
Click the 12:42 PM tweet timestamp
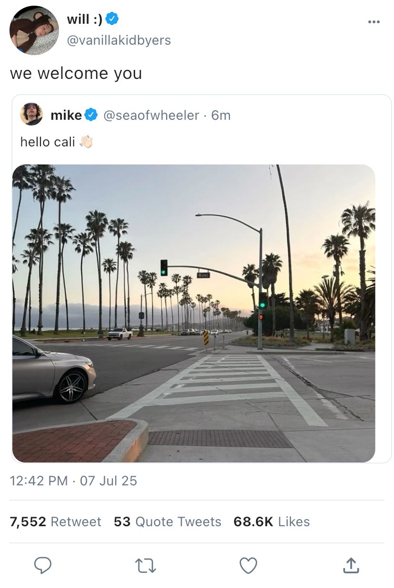point(39,481)
